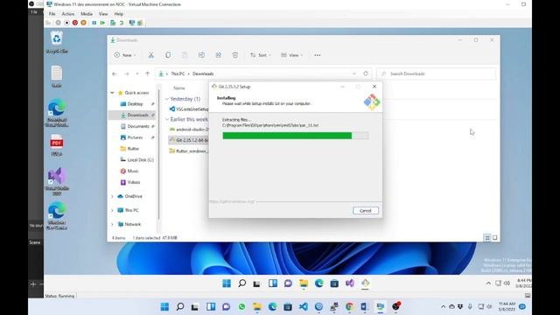Screen dimensions: 560x315
Task: Click the Search Downloads box
Action: coord(437,73)
